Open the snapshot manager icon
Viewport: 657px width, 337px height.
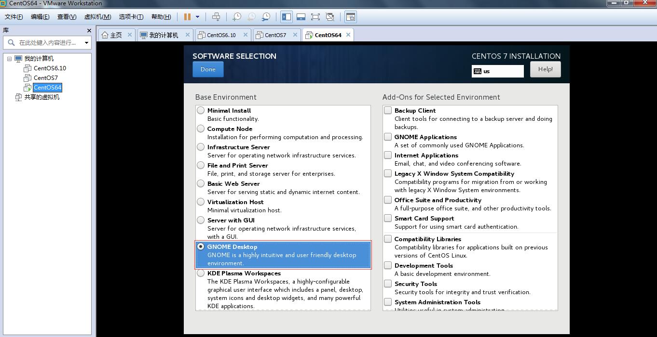click(266, 17)
